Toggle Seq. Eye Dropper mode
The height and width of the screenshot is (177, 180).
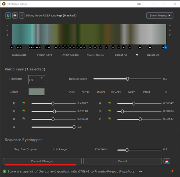point(26,149)
